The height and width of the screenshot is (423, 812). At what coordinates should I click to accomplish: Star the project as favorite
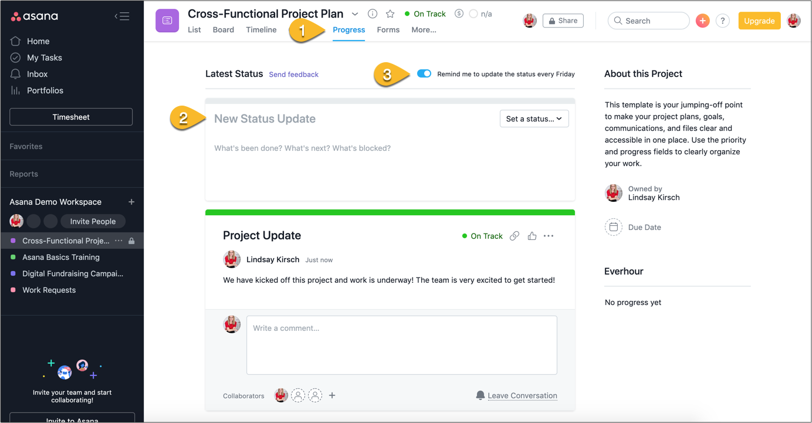390,13
